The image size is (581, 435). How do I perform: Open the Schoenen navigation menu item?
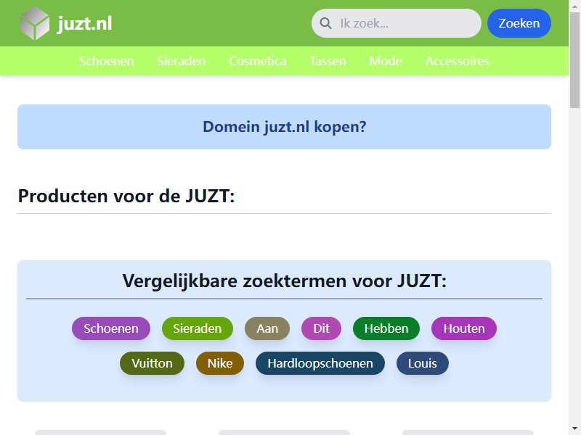click(x=106, y=61)
